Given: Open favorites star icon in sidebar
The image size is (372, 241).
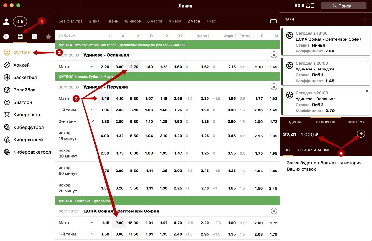Looking at the screenshot, I should (x=48, y=37).
